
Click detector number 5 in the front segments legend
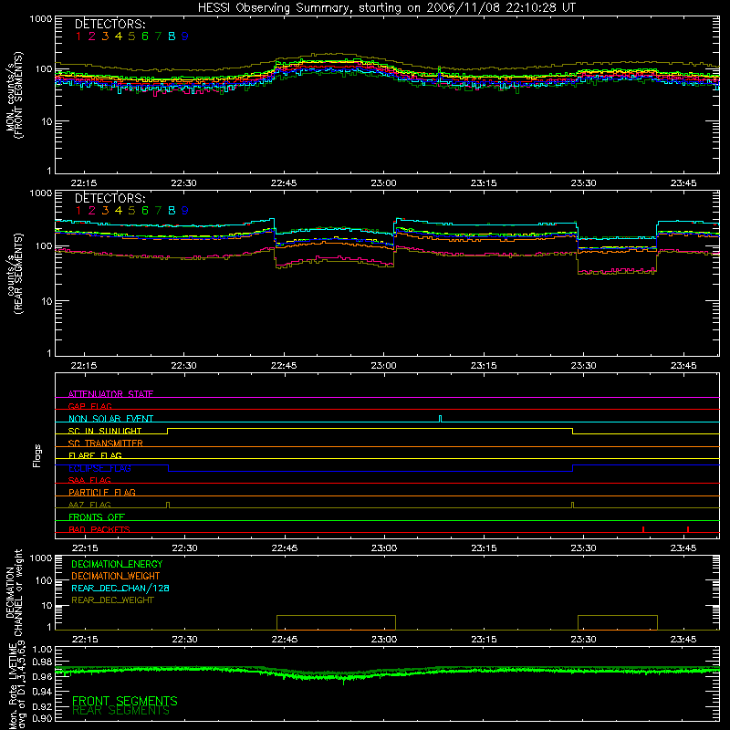pos(131,36)
